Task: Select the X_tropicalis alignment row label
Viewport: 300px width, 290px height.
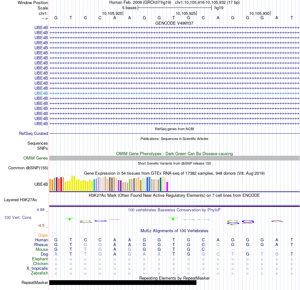Action: 37,269
